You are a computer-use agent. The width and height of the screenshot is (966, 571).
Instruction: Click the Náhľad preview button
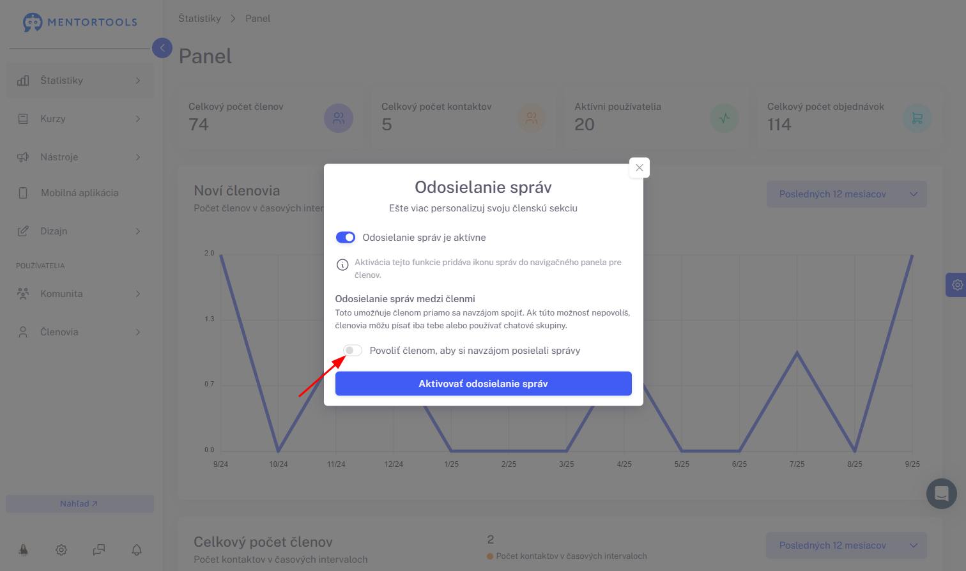80,504
